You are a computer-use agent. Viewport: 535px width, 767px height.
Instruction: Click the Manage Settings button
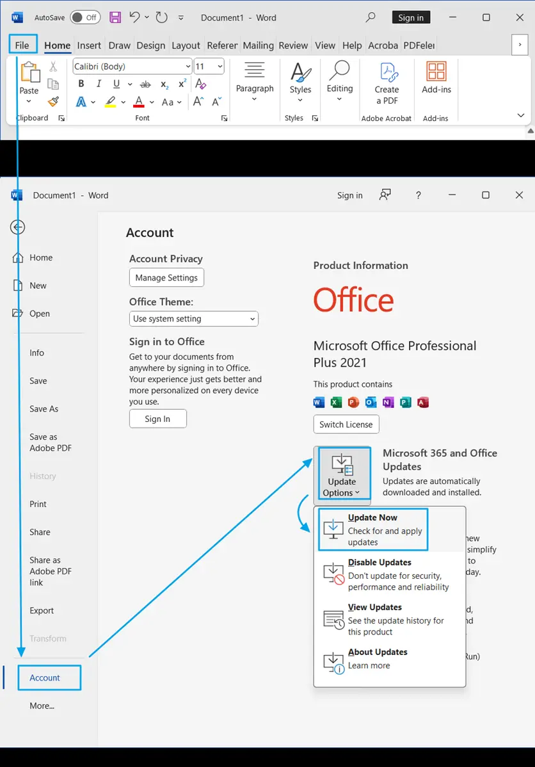point(166,278)
